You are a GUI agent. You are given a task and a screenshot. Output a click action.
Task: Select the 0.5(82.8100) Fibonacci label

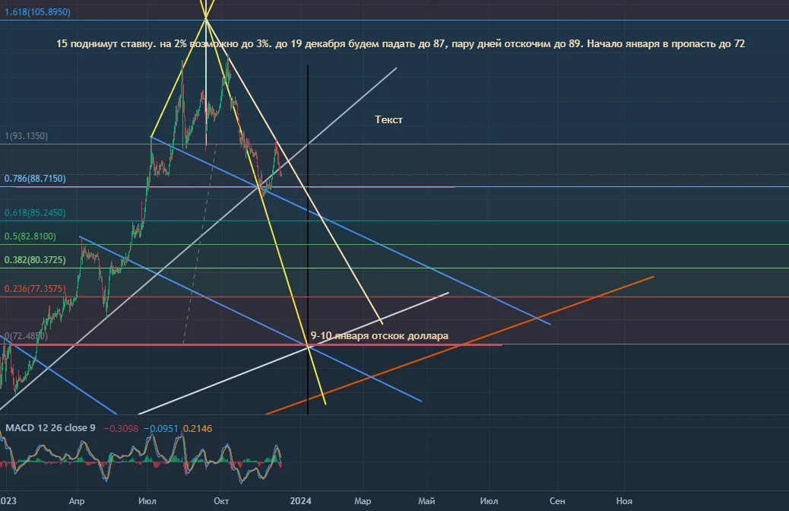click(x=30, y=236)
